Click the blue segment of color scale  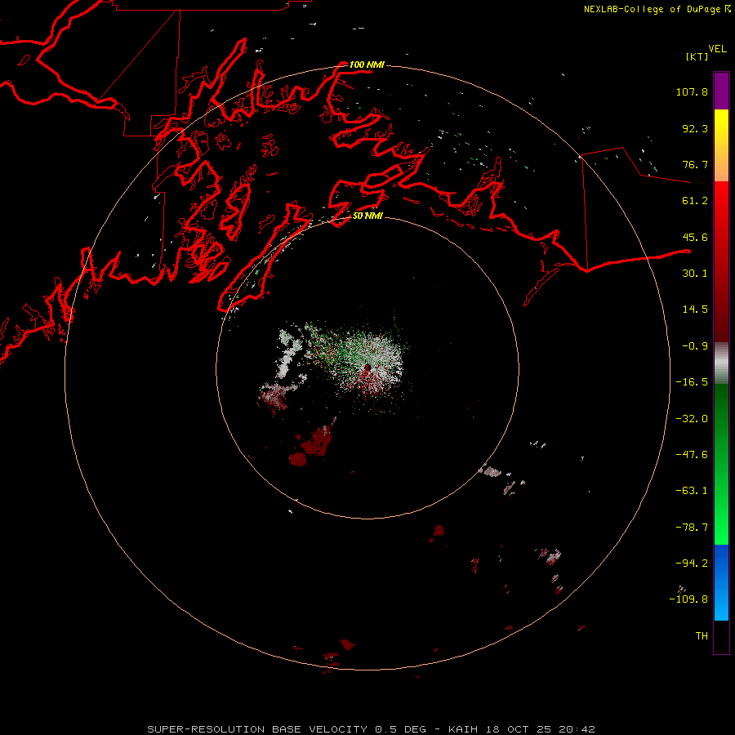(x=721, y=582)
